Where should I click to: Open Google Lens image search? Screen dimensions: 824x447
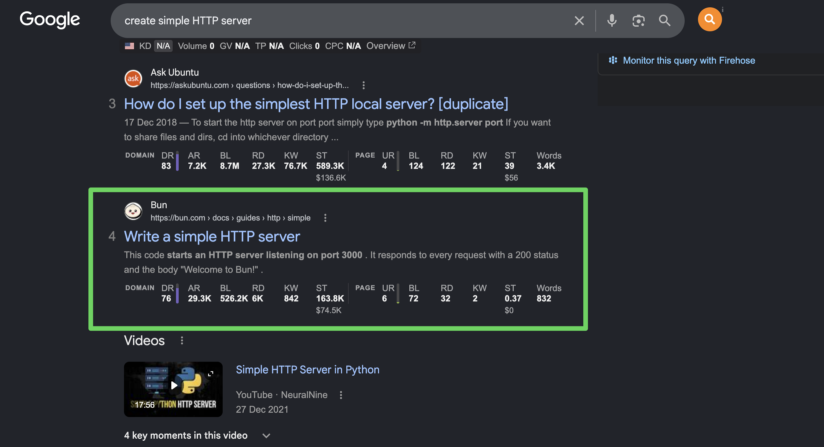pos(638,21)
